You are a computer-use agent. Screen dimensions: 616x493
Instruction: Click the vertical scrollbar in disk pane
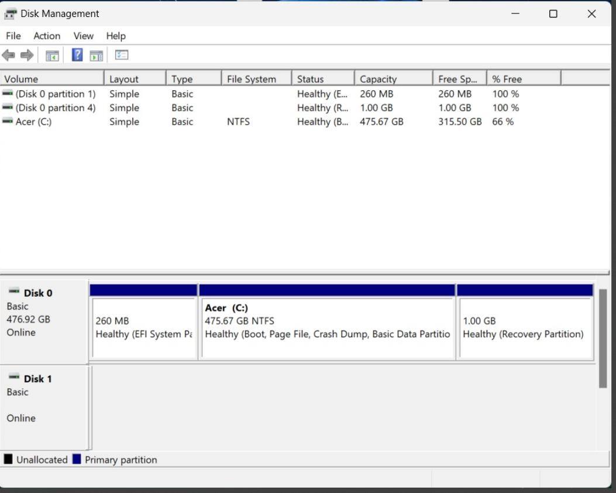tap(603, 338)
